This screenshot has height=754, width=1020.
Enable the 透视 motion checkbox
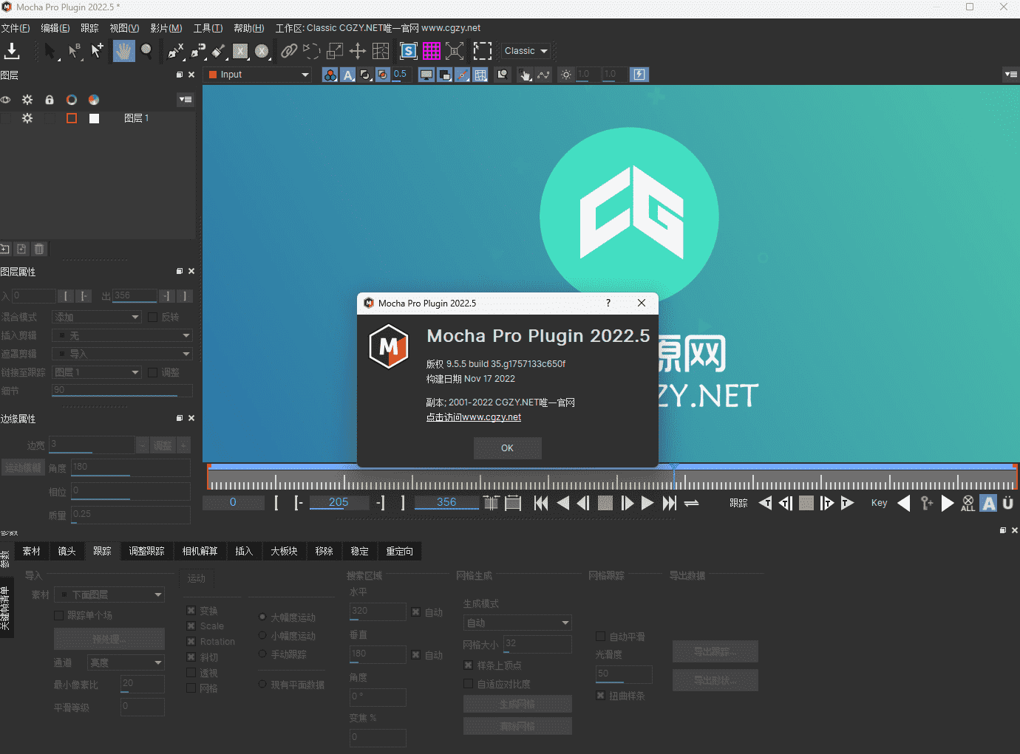pos(190,673)
